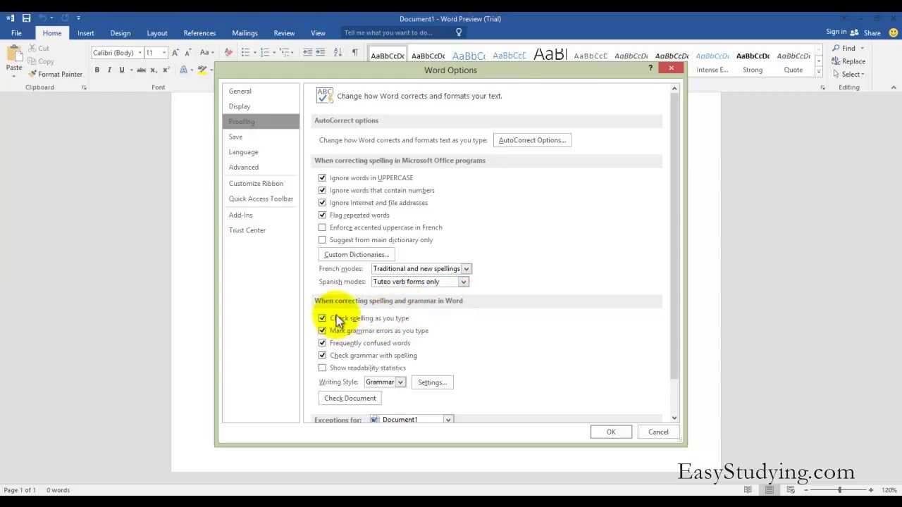The width and height of the screenshot is (902, 507).
Task: Enable Suggest from main dictionary only
Action: [x=322, y=239]
